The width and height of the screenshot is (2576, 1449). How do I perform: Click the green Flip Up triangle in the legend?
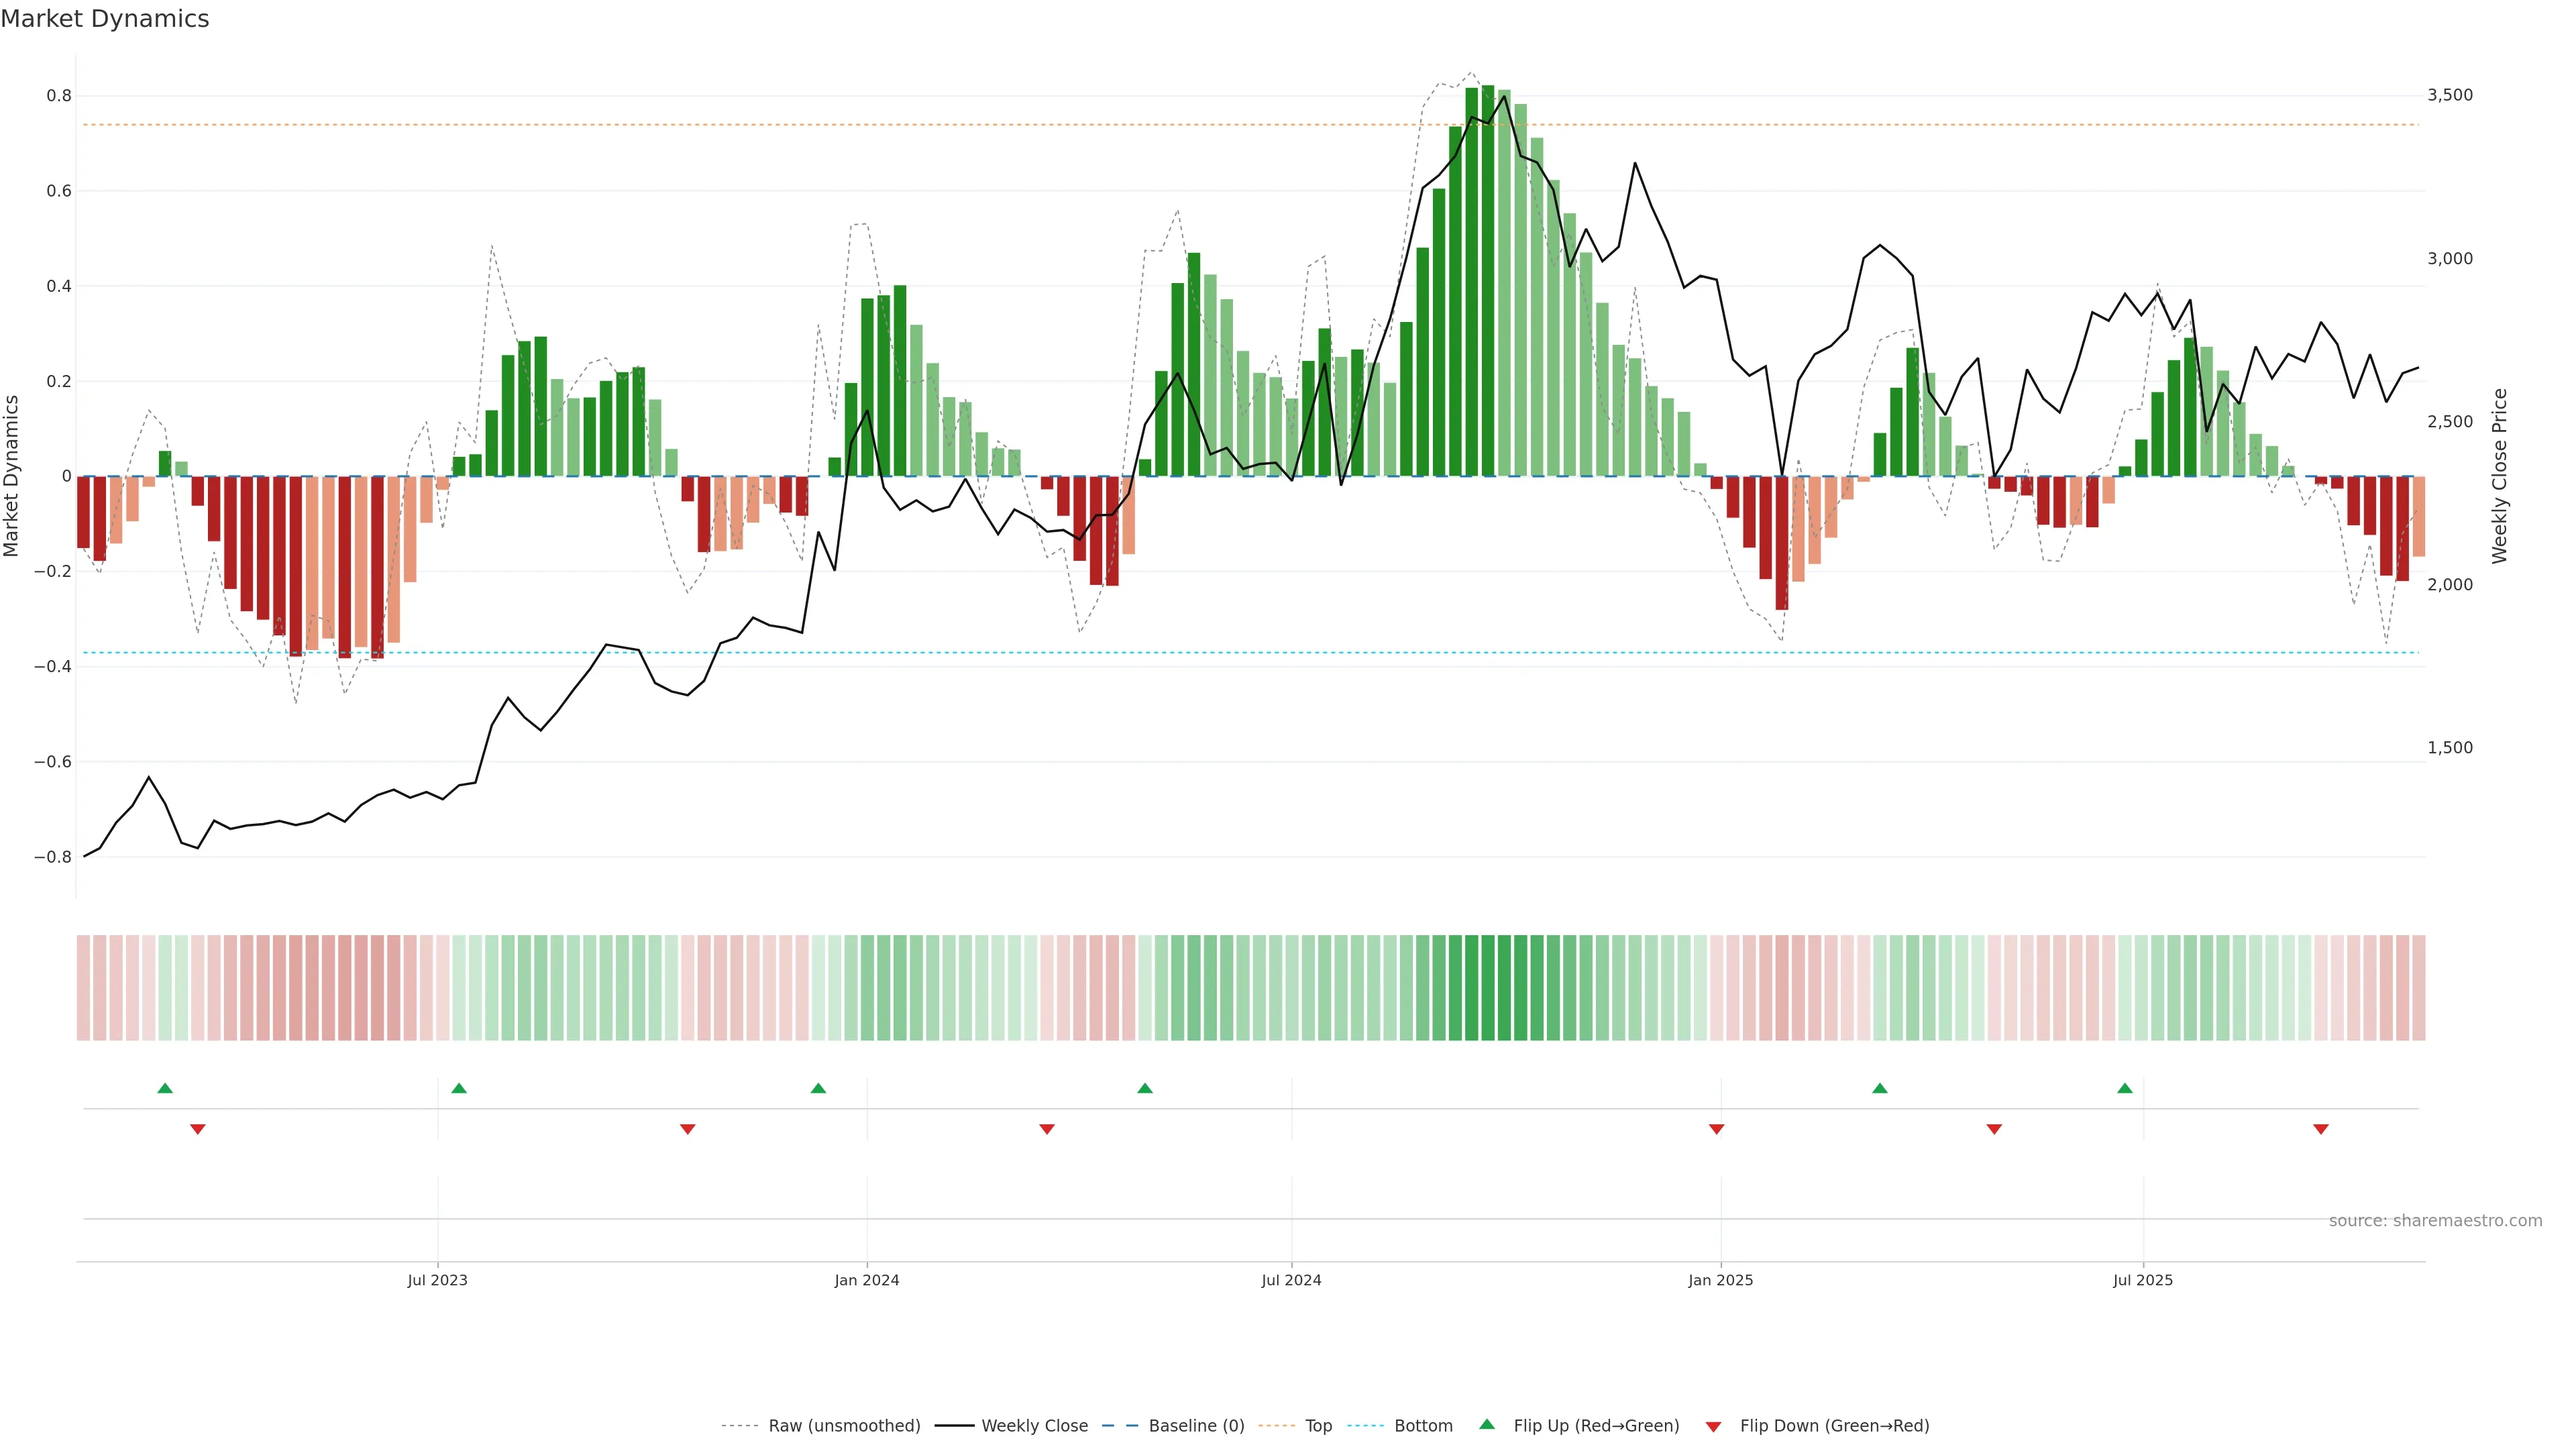point(1487,1424)
